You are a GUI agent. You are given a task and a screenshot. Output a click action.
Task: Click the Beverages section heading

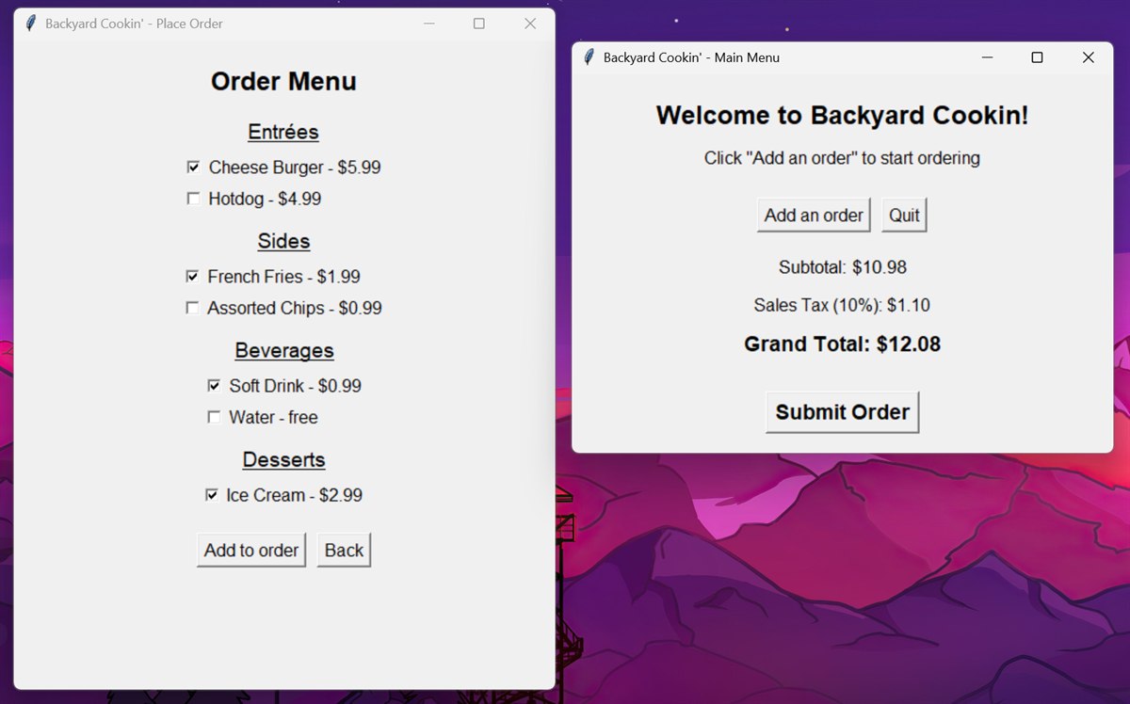[x=284, y=350]
